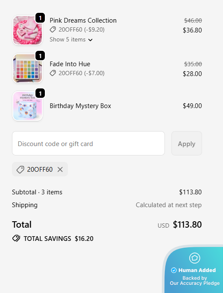Click the quantity badge on Pink Dreams Collection
The height and width of the screenshot is (293, 223).
click(40, 18)
